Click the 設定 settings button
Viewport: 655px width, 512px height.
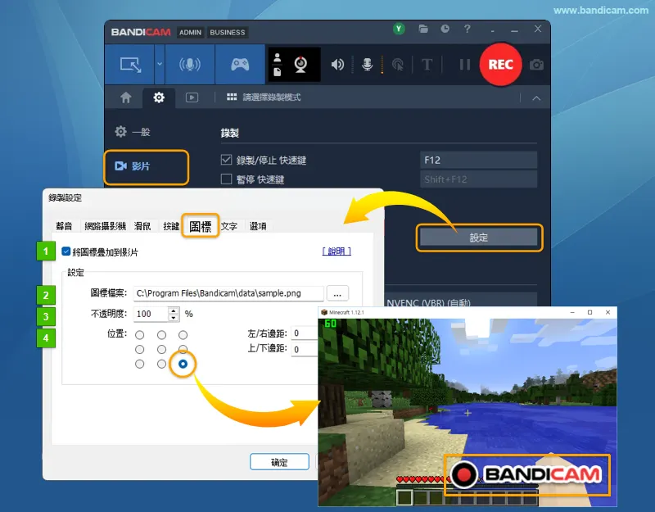tap(479, 238)
